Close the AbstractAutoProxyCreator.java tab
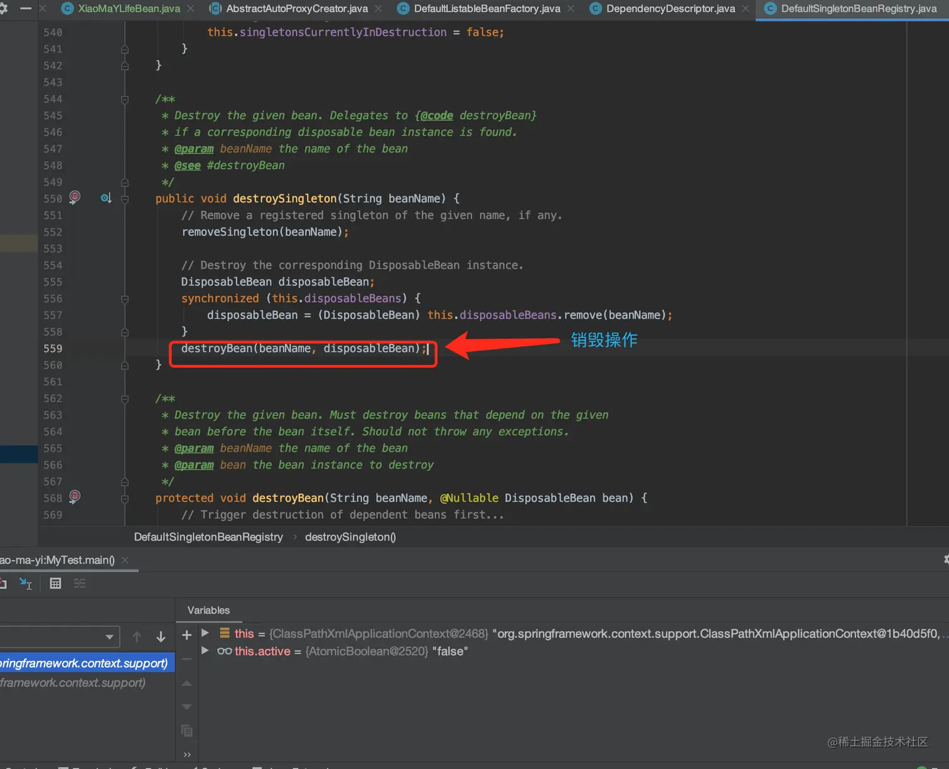This screenshot has height=769, width=949. pyautogui.click(x=378, y=9)
